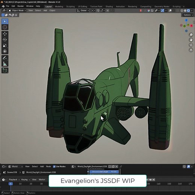Click the viewport zoom magnifier icon
The width and height of the screenshot is (195, 195).
tap(191, 34)
